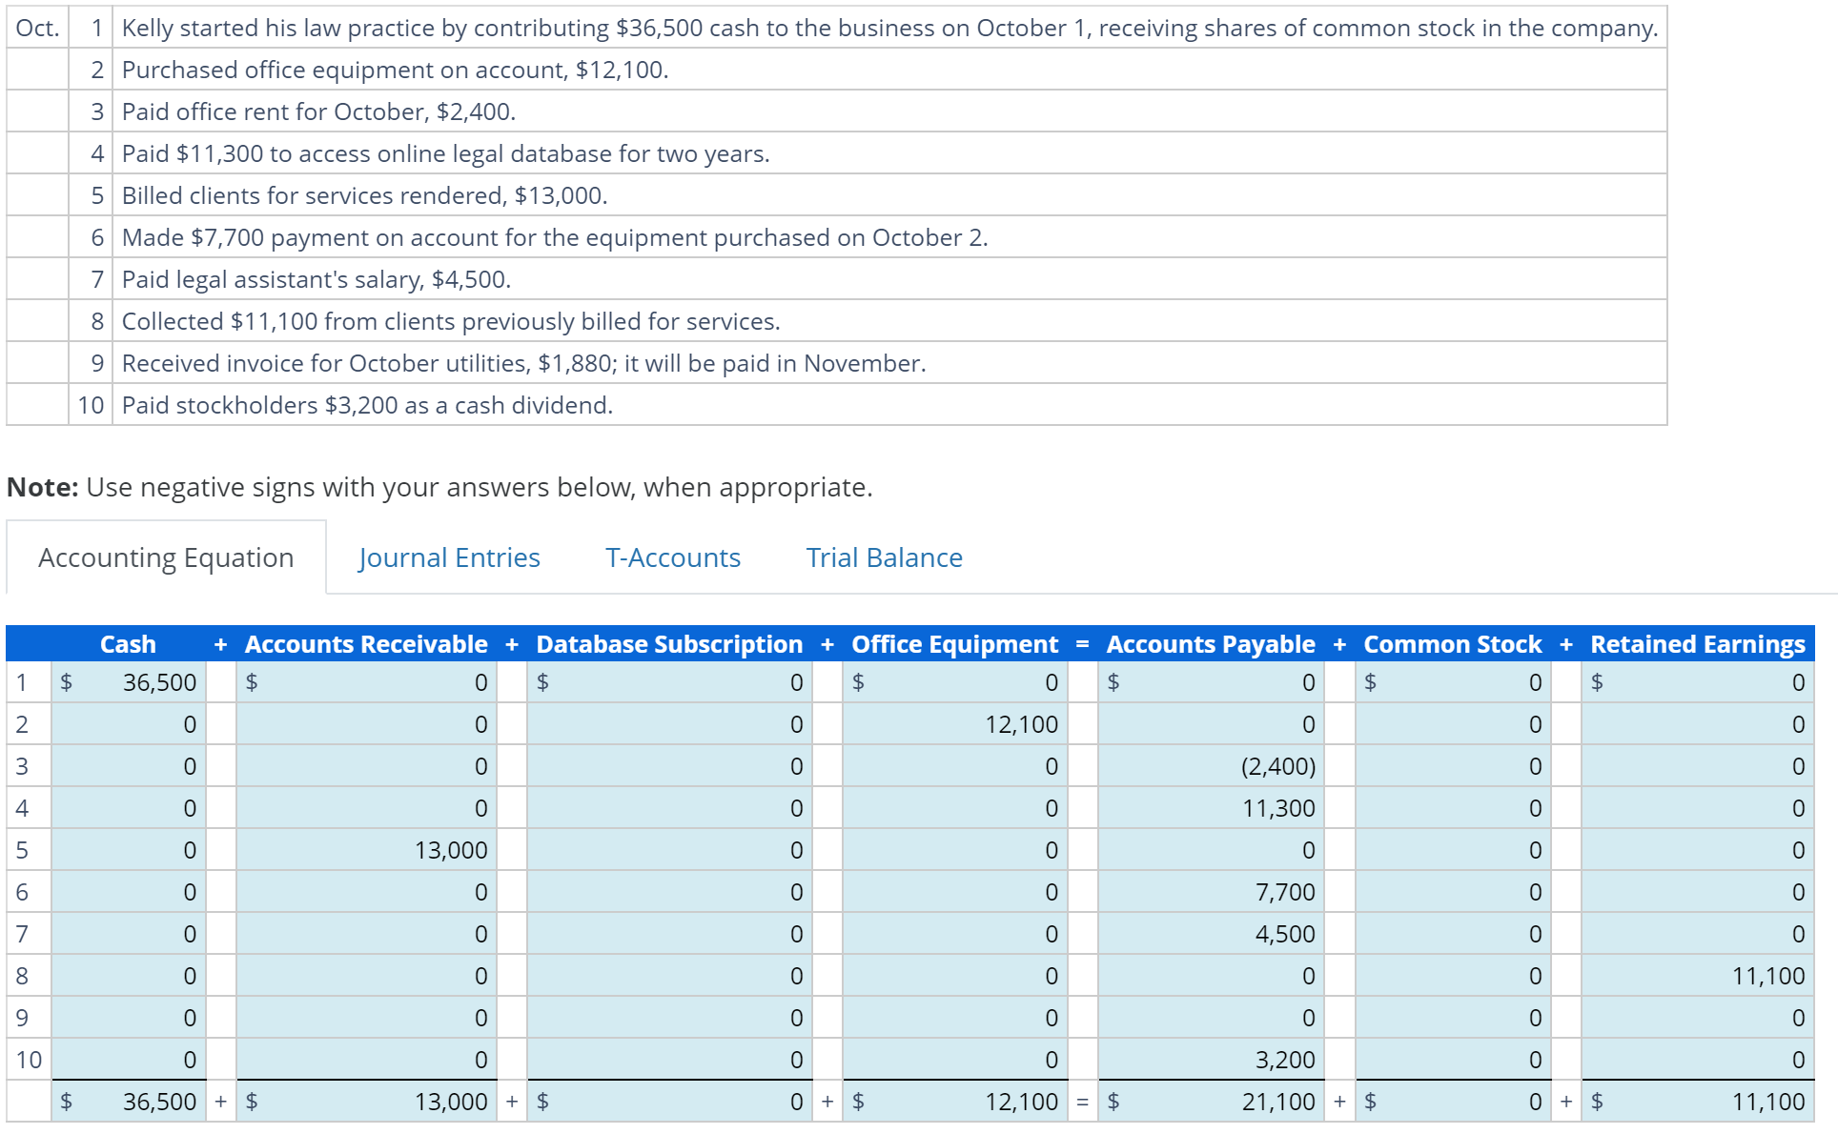
Task: Select Cash field in row 6
Action: (x=129, y=892)
